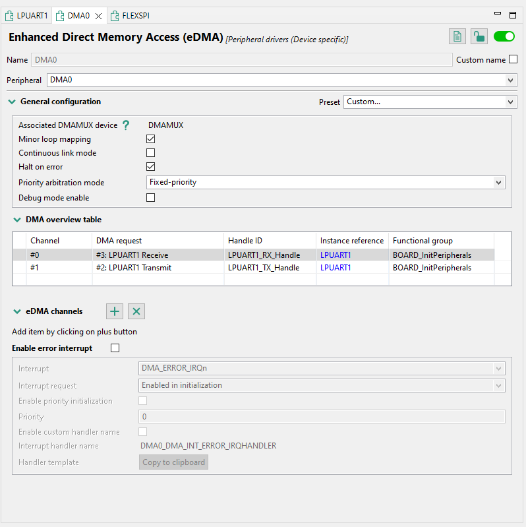Remove eDMA channel with X button
The height and width of the screenshot is (527, 526).
click(136, 311)
